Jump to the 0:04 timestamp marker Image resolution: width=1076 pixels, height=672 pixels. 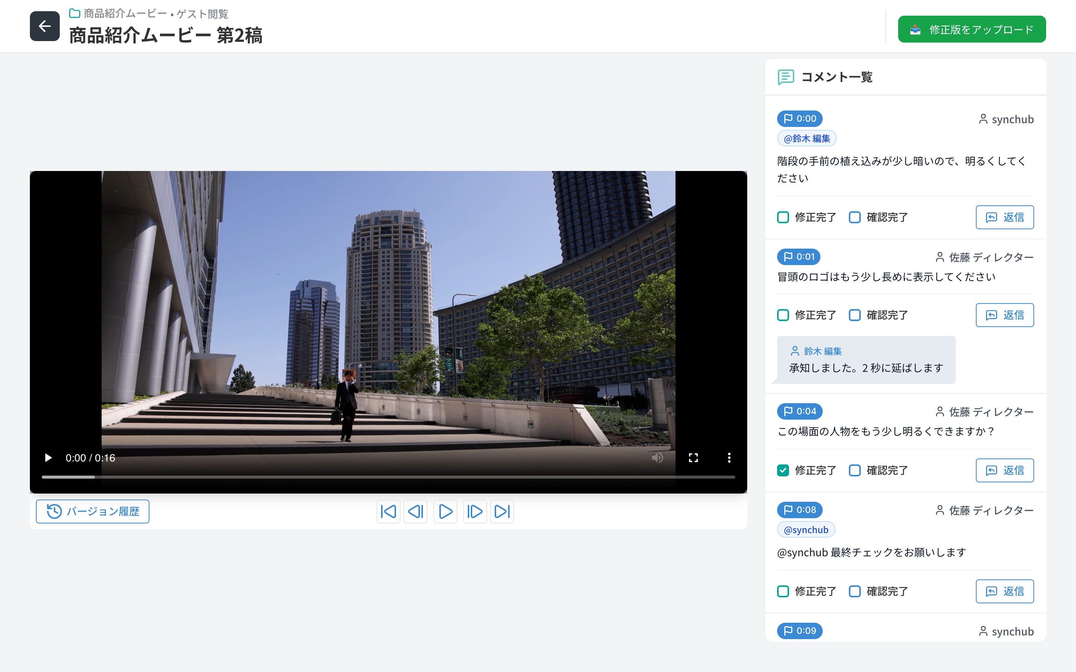[800, 411]
